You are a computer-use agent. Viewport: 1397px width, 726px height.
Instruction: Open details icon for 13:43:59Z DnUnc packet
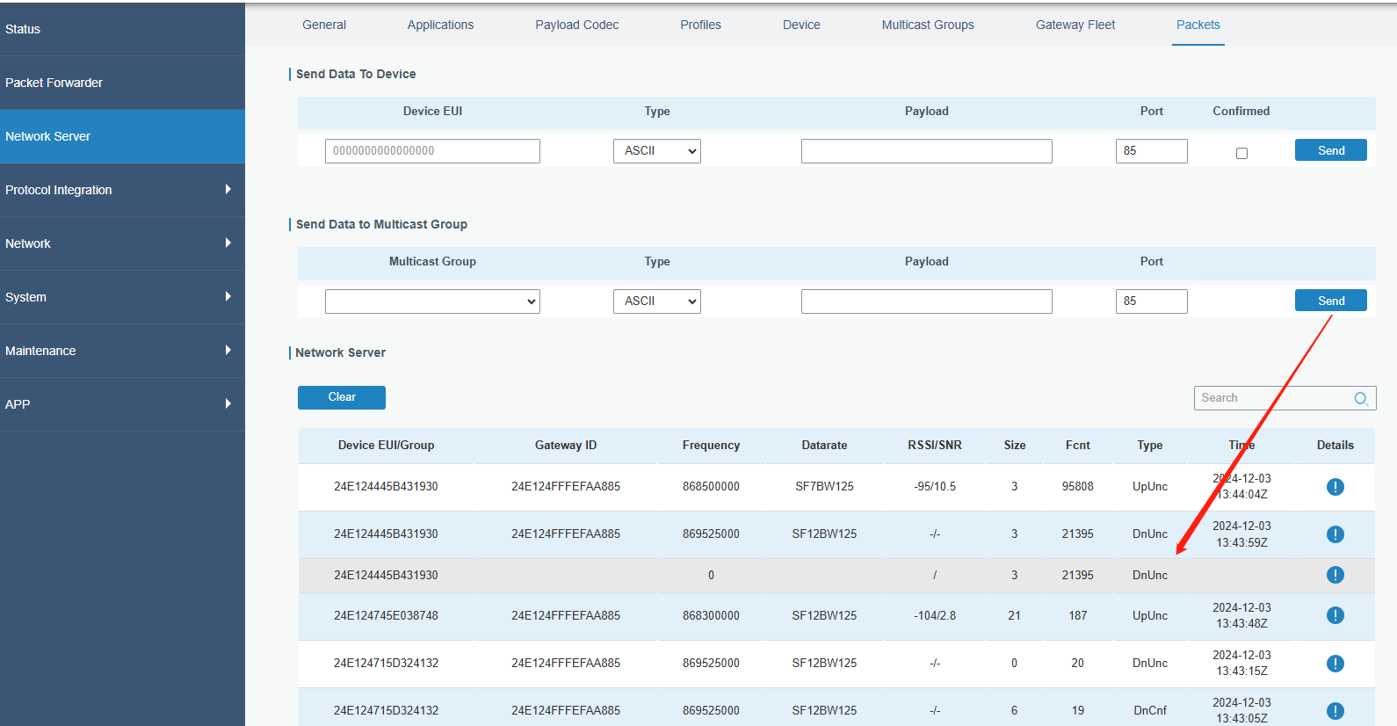[1335, 534]
